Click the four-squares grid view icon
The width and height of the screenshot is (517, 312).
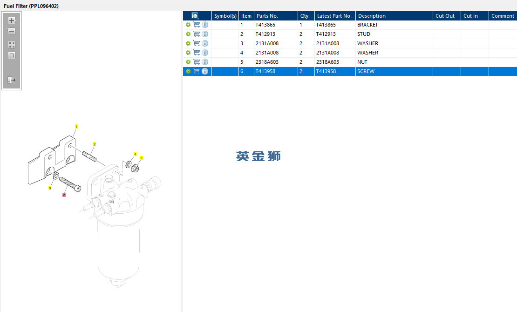(12, 45)
